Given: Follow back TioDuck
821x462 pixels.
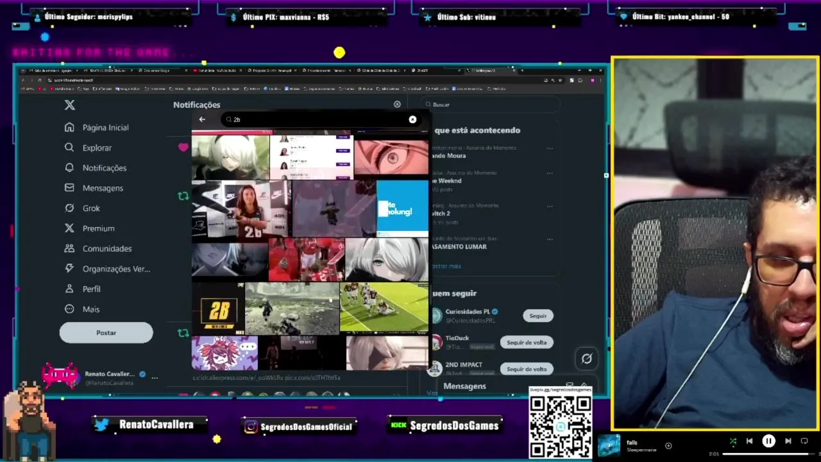Looking at the screenshot, I should 527,342.
